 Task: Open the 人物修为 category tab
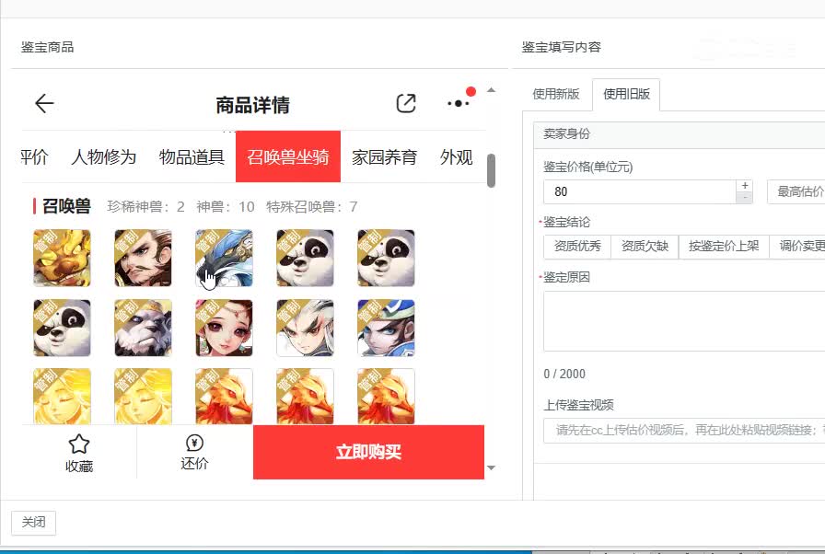[104, 156]
